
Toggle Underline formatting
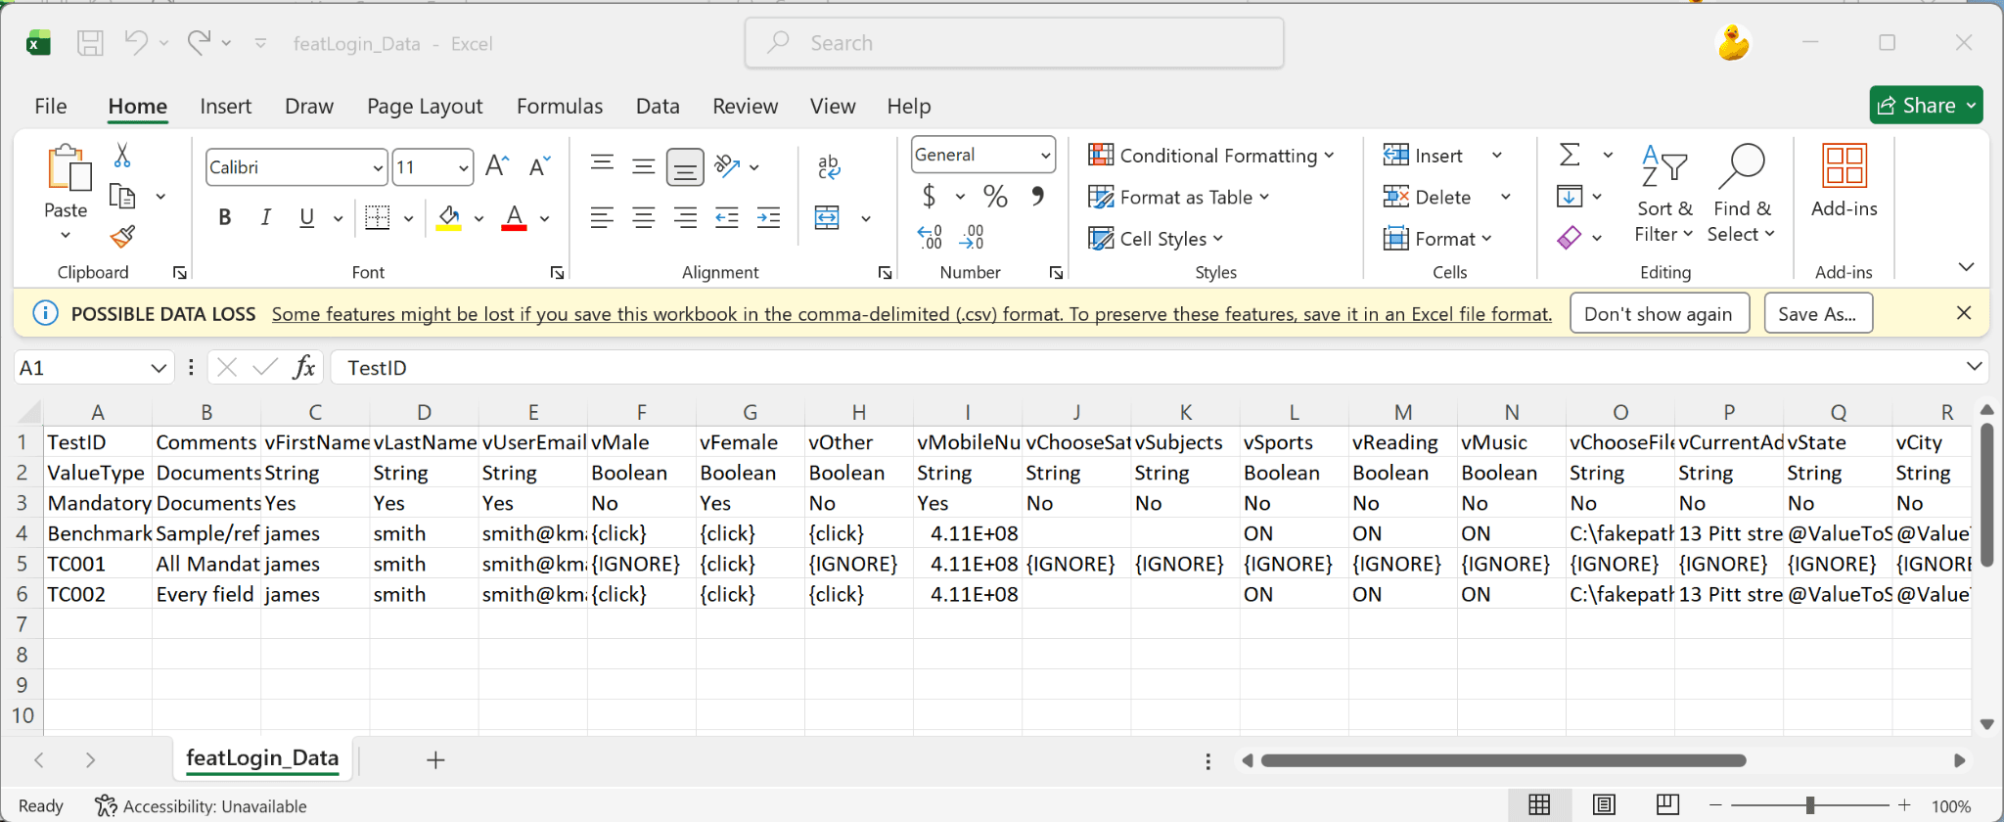307,217
